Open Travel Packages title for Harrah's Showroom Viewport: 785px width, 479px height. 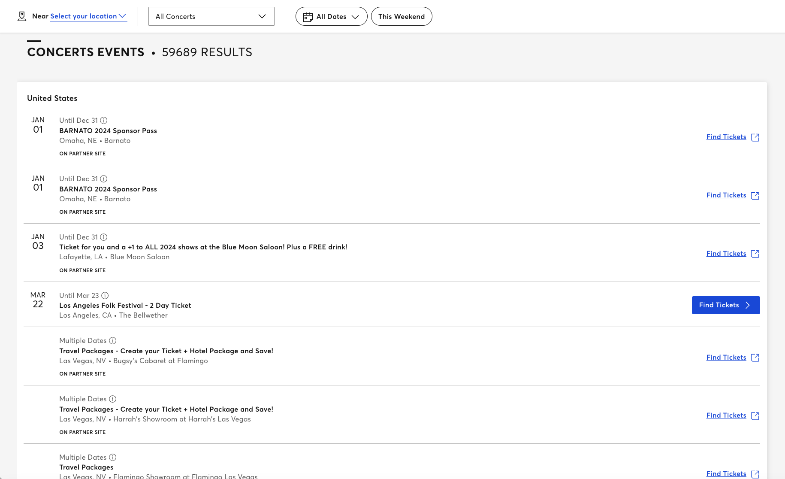pos(166,409)
